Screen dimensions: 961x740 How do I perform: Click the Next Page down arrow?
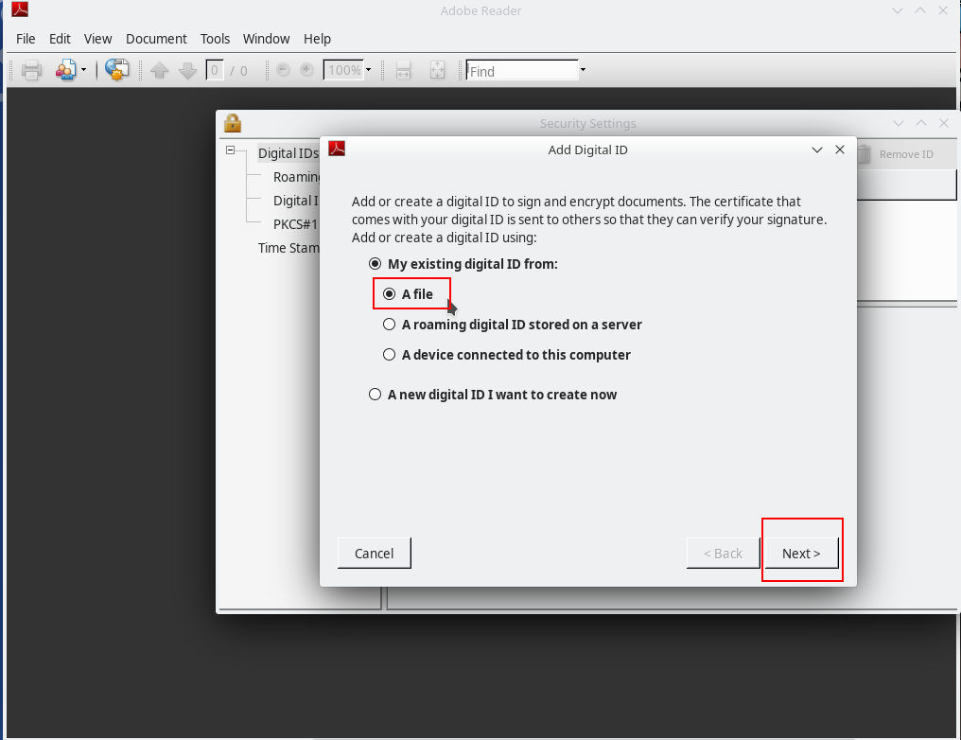[187, 70]
